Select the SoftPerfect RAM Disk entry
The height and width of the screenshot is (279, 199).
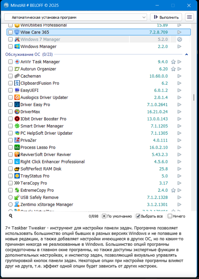coord(41,169)
